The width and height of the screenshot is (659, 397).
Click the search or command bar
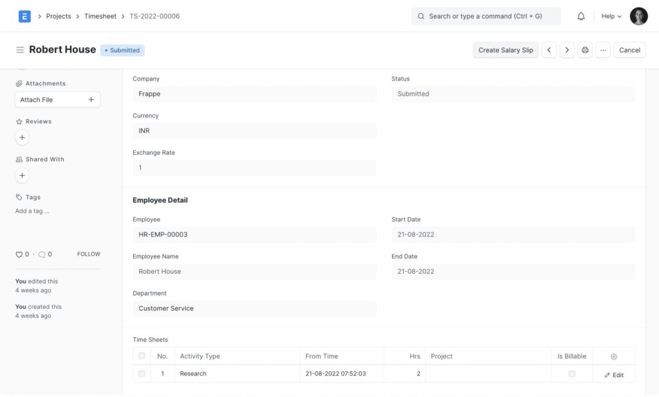click(x=486, y=16)
